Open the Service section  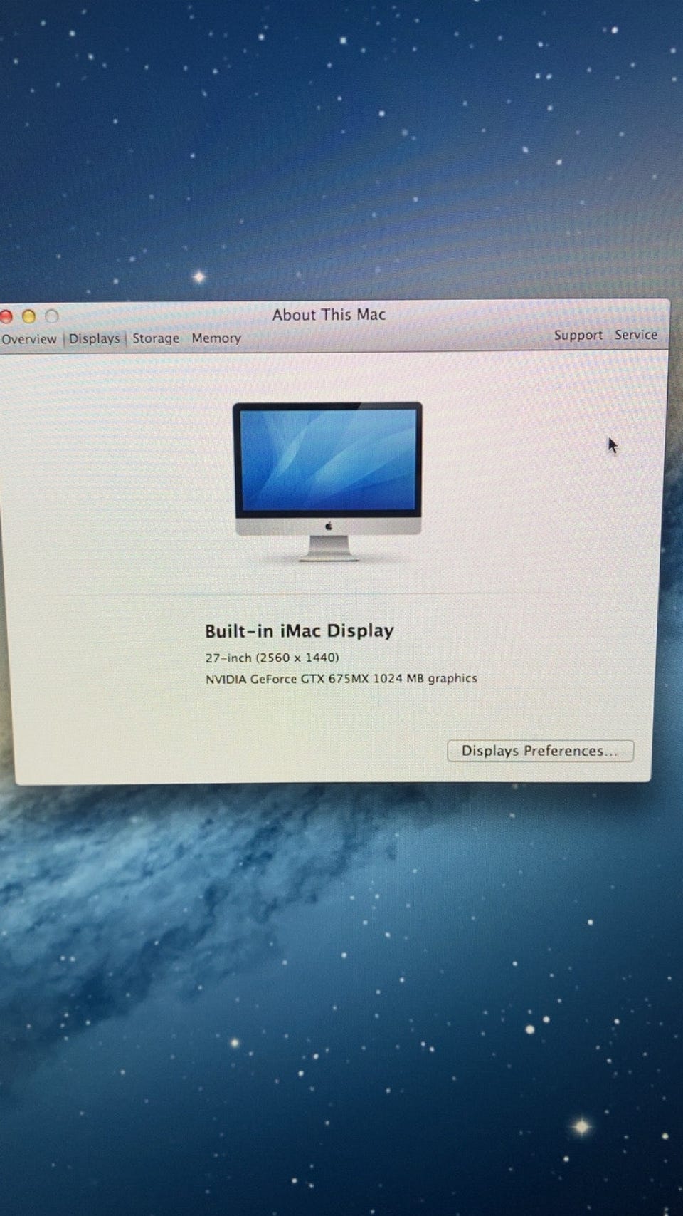point(636,335)
